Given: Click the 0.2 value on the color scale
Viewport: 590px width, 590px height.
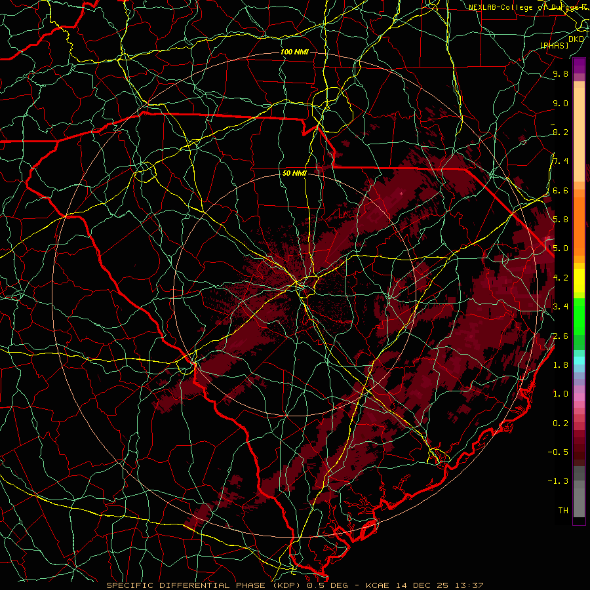Looking at the screenshot, I should [560, 423].
